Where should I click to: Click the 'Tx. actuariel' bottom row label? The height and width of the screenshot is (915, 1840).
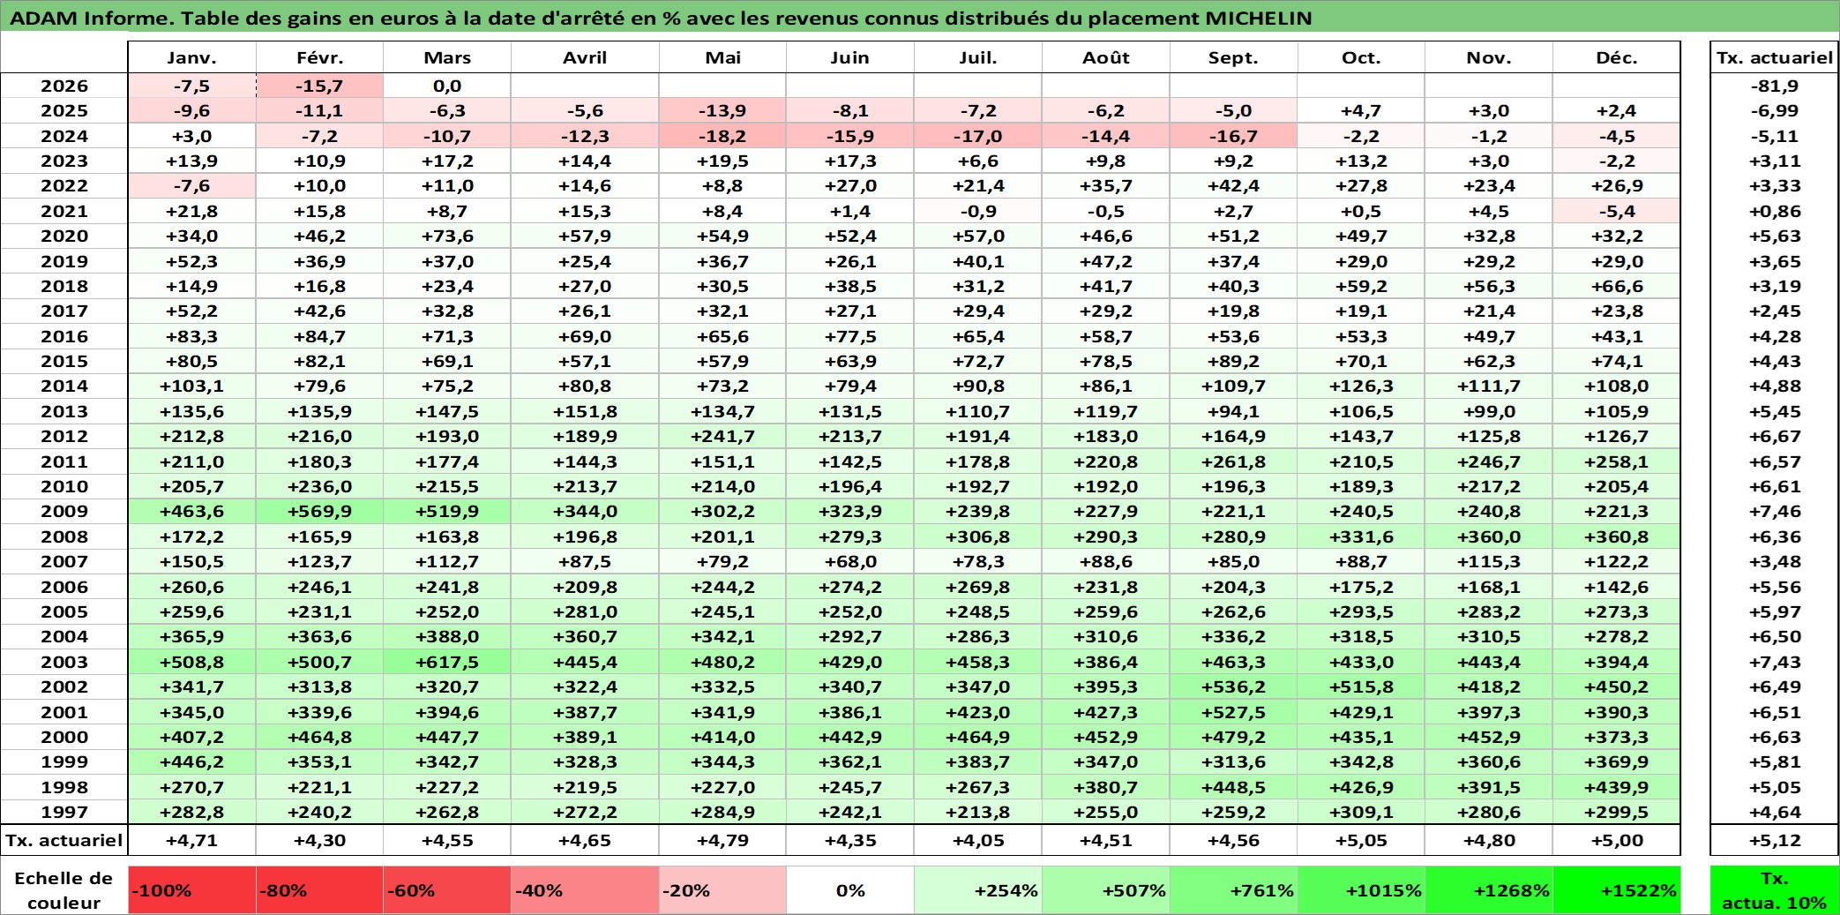pyautogui.click(x=64, y=840)
